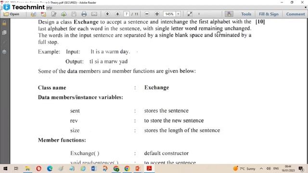Open the Help menu

click(x=49, y=8)
